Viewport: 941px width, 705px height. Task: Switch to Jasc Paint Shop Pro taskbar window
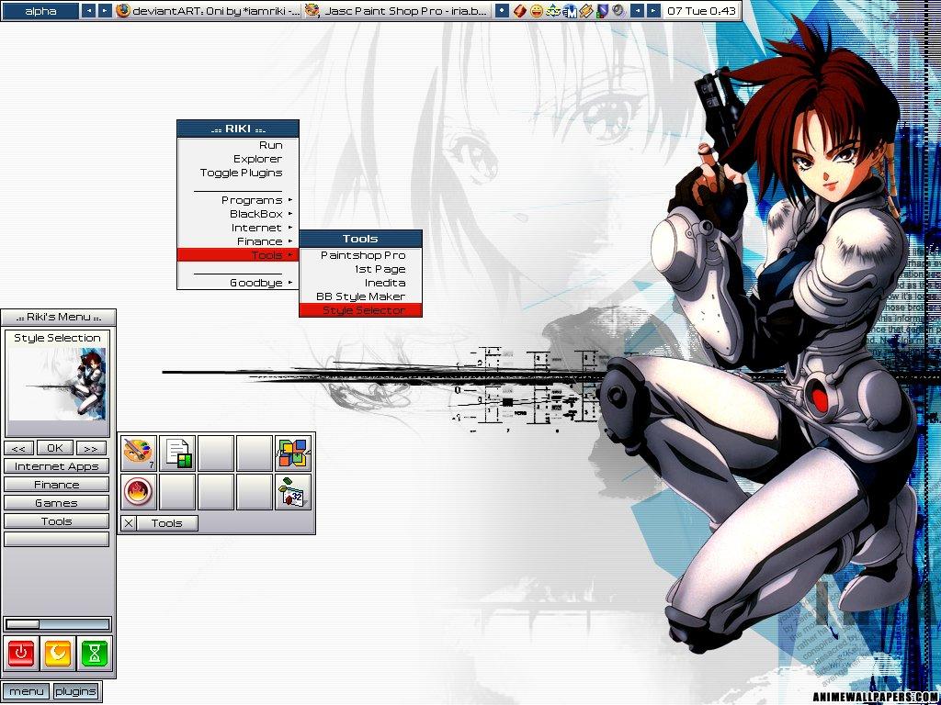[x=397, y=11]
